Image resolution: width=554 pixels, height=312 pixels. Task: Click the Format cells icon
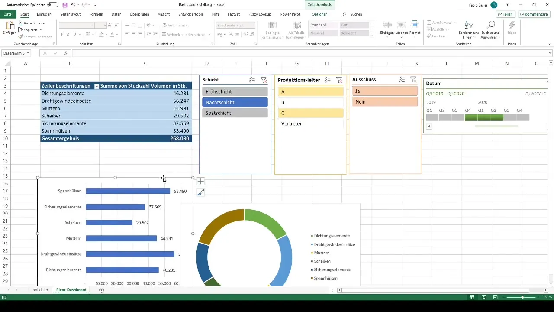415,25
